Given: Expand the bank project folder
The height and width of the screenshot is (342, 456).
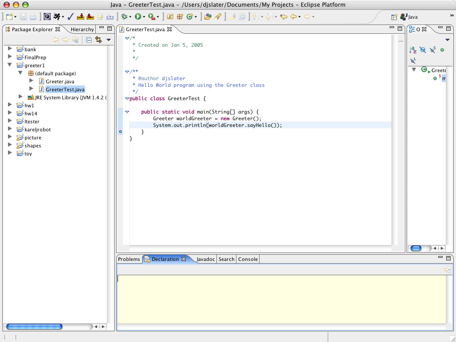Looking at the screenshot, I should 10,49.
